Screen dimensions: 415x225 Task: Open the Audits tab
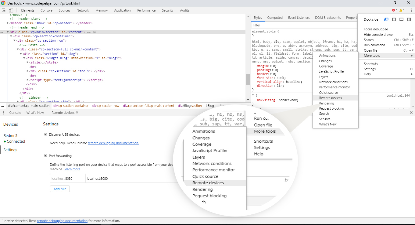pos(185,10)
